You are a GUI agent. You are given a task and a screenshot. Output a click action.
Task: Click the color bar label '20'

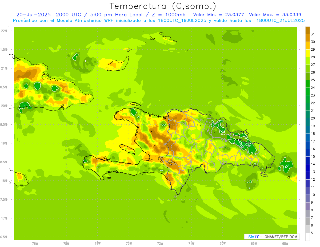coord(313,118)
